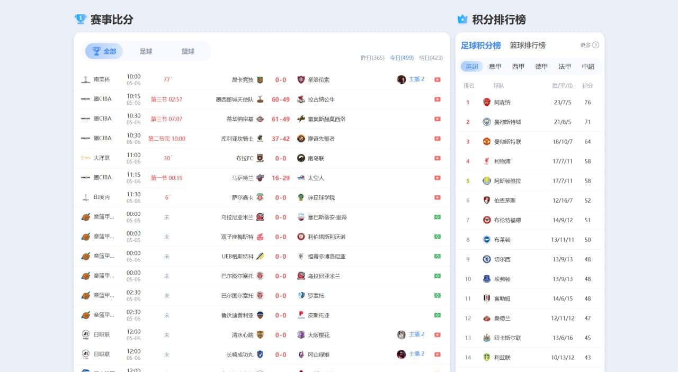Open live video icon for 清水心跳 match
Image resolution: width=678 pixels, height=372 pixels.
[x=438, y=334]
